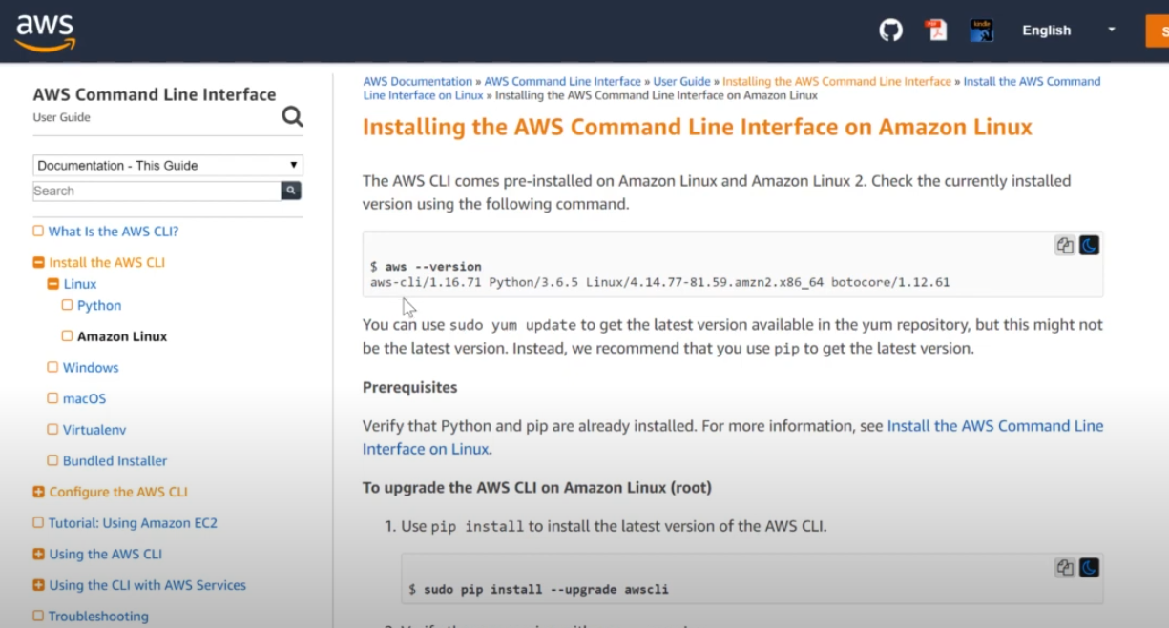
Task: Click the sidebar magnifier search icon
Action: tap(292, 116)
